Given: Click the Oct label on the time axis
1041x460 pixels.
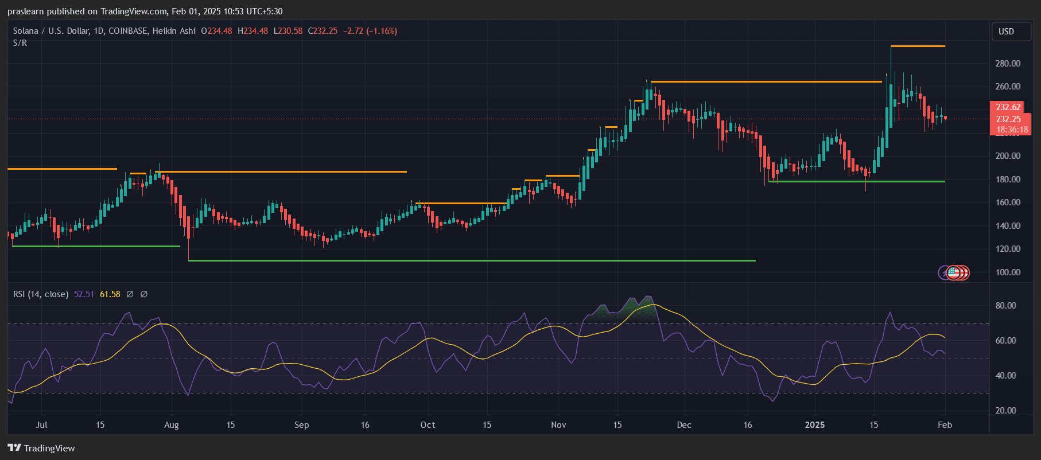Looking at the screenshot, I should click(x=428, y=425).
